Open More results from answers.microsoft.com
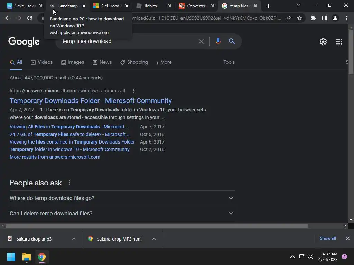 (55, 157)
